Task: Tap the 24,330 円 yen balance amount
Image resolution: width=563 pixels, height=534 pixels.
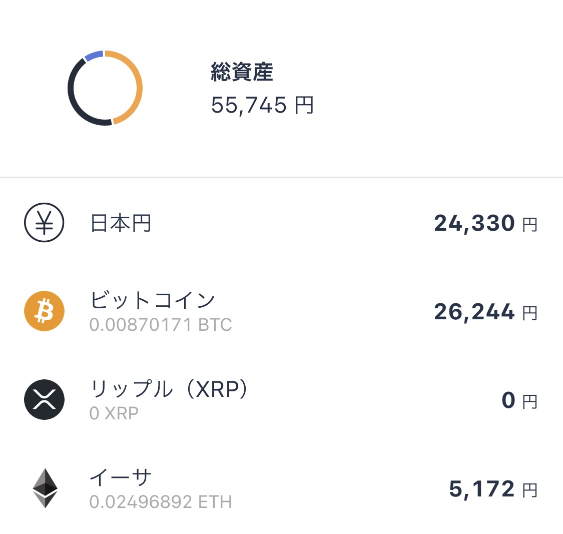Action: point(485,223)
